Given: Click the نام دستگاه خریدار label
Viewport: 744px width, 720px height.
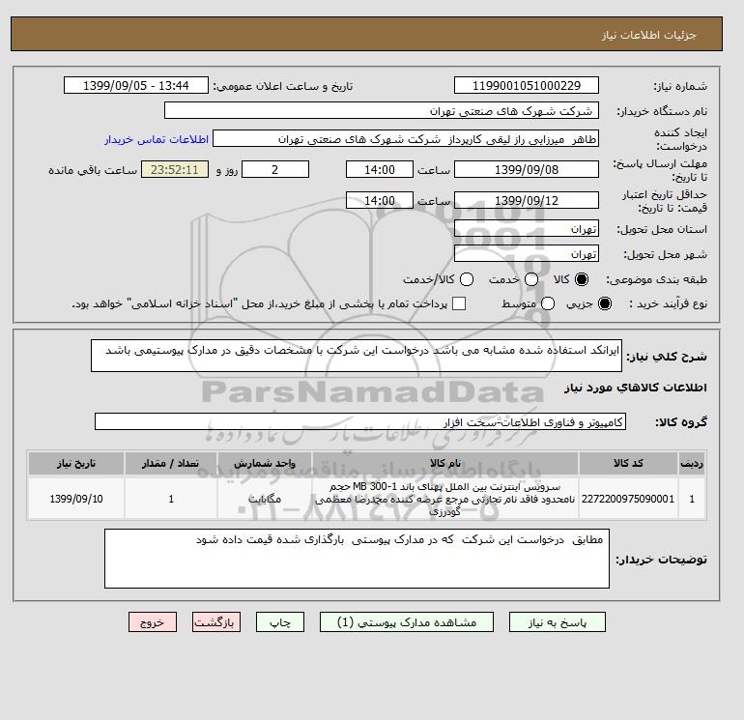Looking at the screenshot, I should tap(662, 111).
